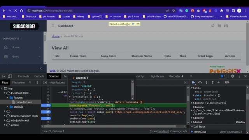Expand the cdn.jsdelivr.net node
The width and height of the screenshot is (249, 140).
pyautogui.click(x=5, y=121)
